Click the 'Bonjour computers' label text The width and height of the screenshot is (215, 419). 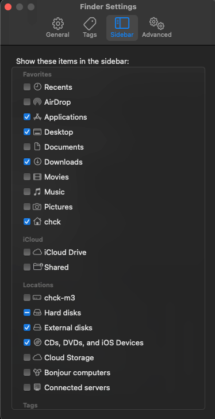tap(78, 372)
